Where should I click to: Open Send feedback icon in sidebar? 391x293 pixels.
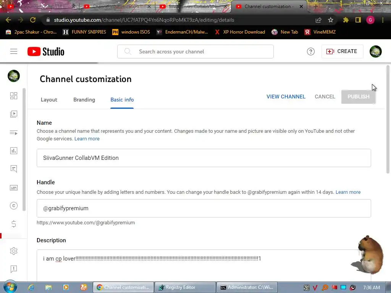pos(14,269)
